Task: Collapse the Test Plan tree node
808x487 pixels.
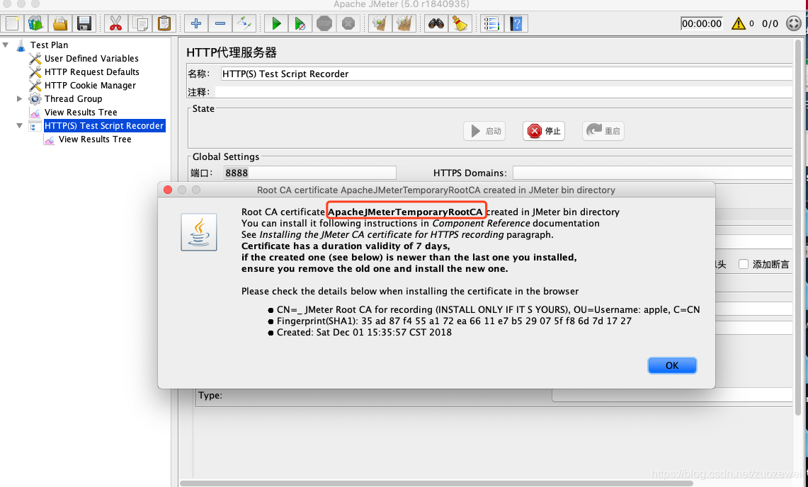Action: click(6, 45)
